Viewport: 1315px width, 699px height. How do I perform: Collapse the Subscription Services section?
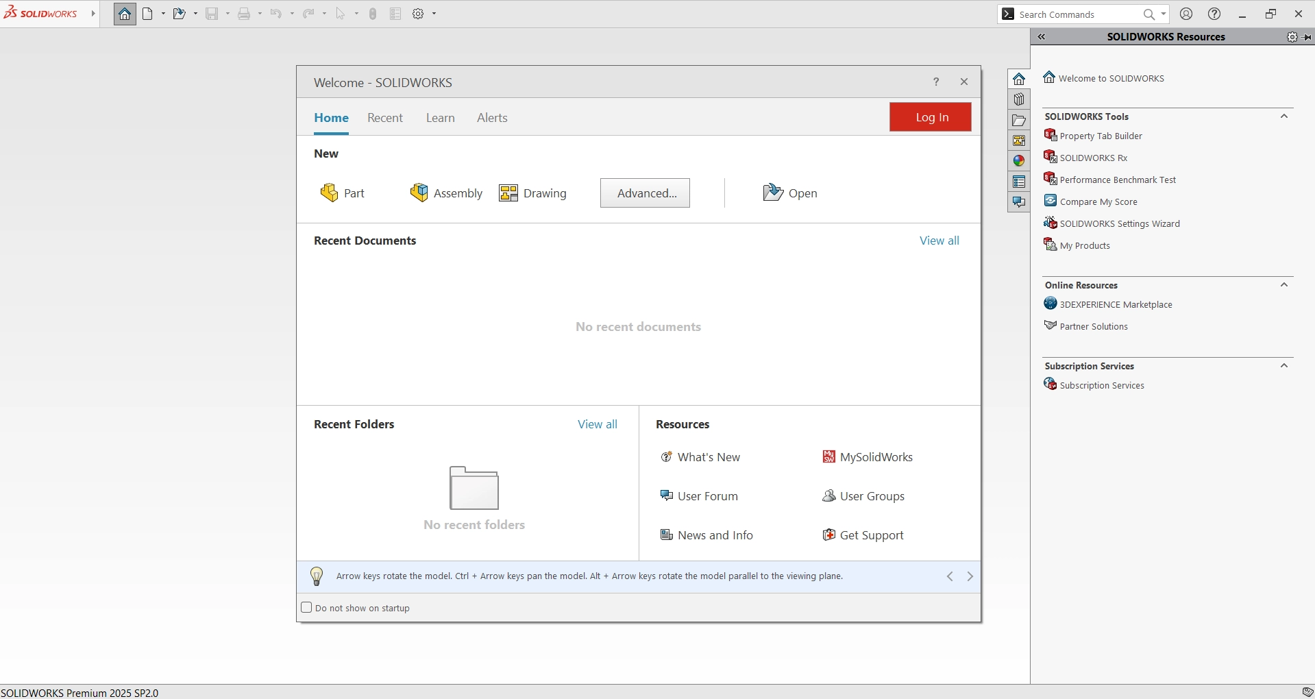click(1284, 366)
